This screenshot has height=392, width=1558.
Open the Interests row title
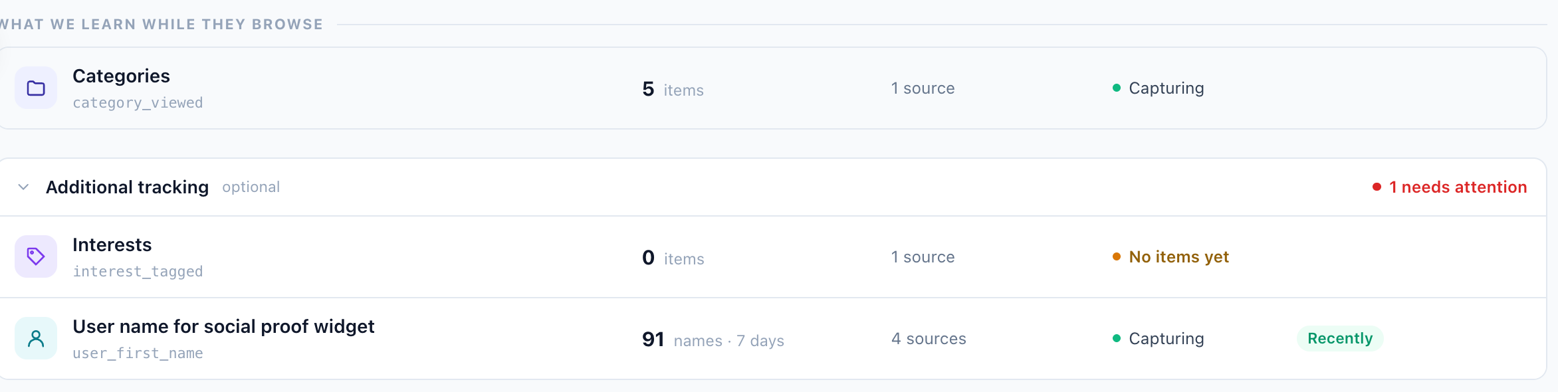(112, 245)
